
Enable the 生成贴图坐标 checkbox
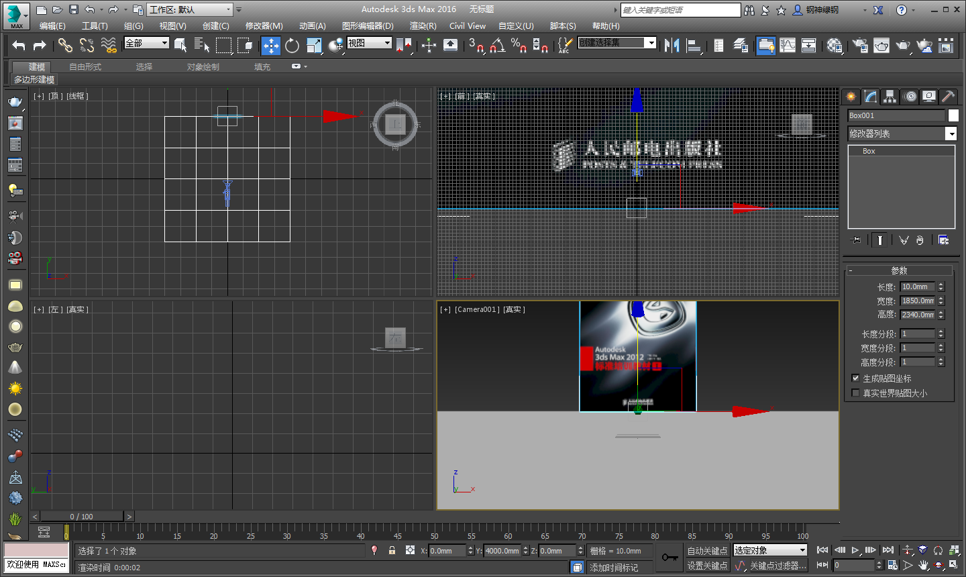click(855, 378)
